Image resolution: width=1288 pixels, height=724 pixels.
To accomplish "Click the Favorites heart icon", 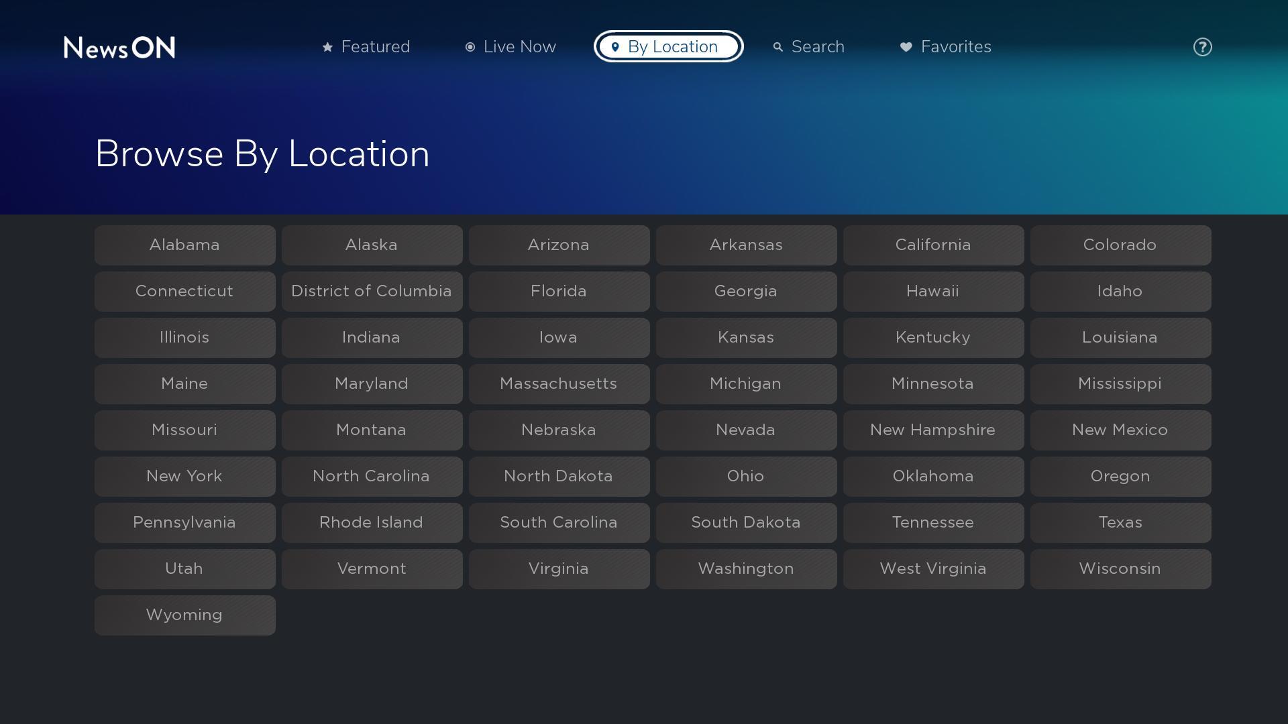I will point(906,47).
